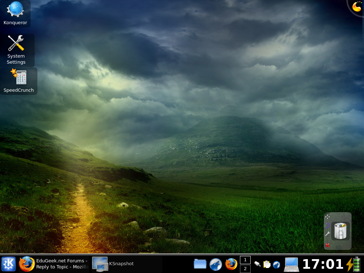364x273 pixels.
Task: Launch the wolf-icon app in quick launch
Action: pyautogui.click(x=216, y=264)
